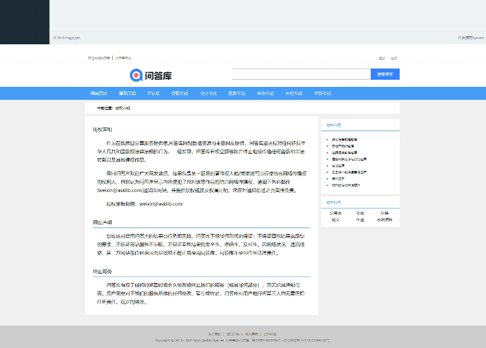Select the 论文 tag
The width and height of the screenshot is (486, 348).
336,220
